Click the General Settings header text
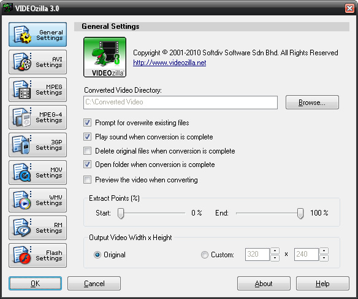Screen dimensions: 358x299 tap(110, 26)
